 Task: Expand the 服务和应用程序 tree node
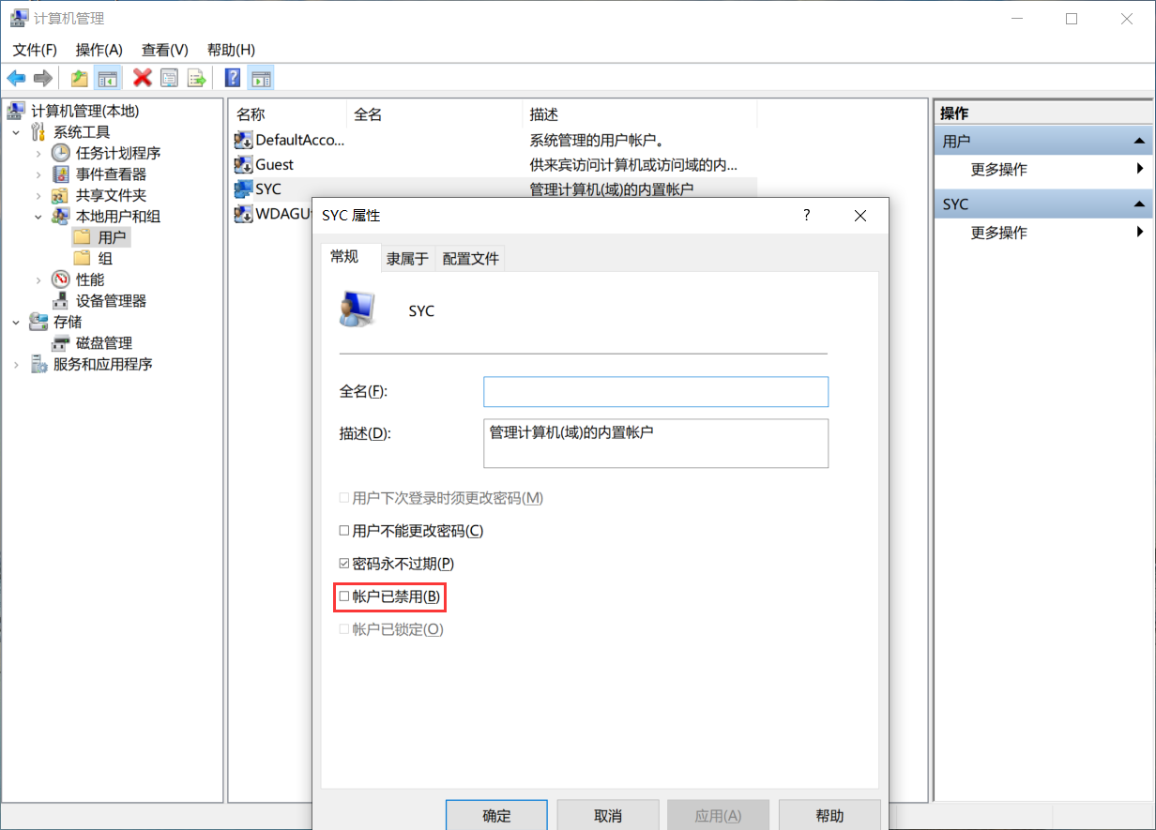click(16, 364)
